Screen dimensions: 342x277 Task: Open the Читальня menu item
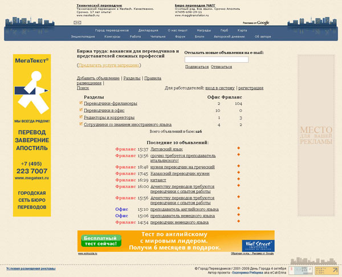pos(158,36)
